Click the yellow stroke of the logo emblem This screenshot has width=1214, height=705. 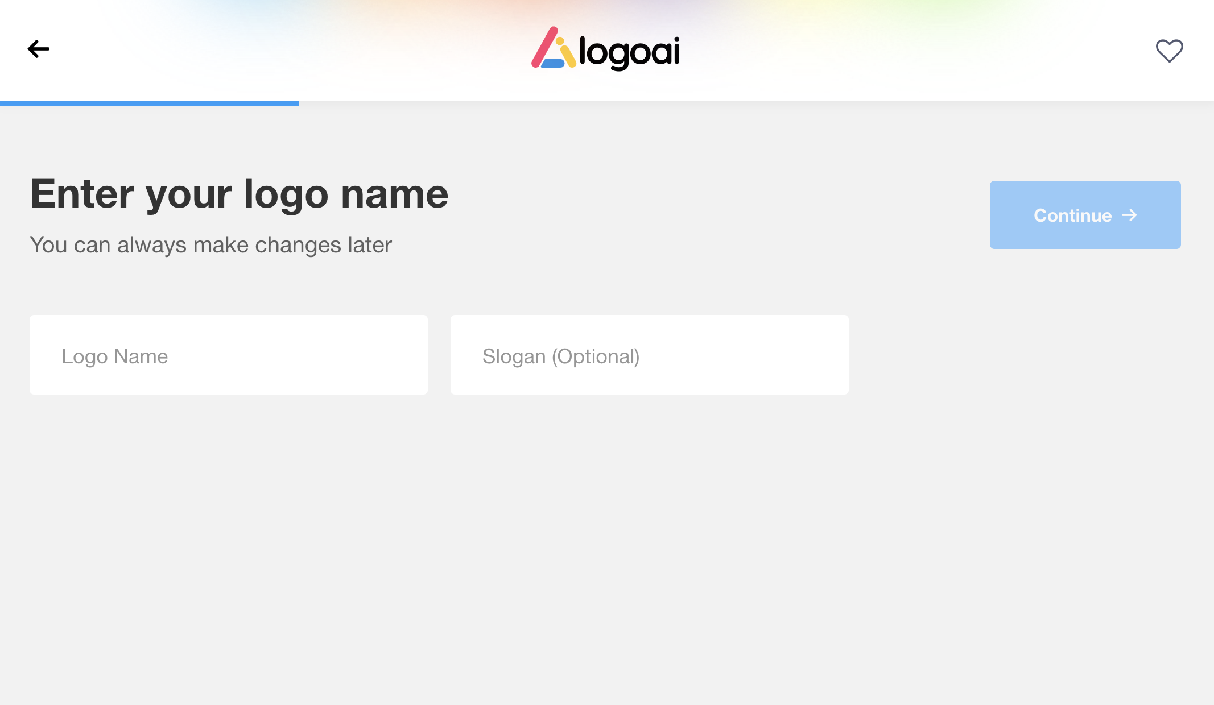pyautogui.click(x=569, y=57)
